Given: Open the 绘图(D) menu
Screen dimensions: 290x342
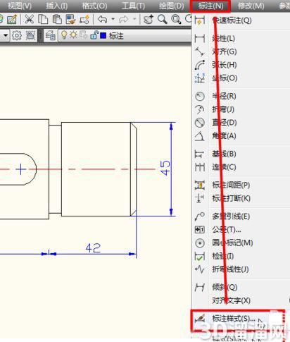Looking at the screenshot, I should tap(171, 6).
